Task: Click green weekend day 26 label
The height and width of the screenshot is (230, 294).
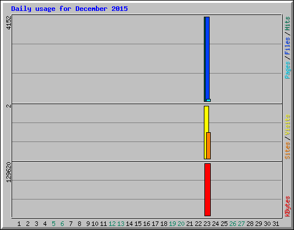Action: 233,224
